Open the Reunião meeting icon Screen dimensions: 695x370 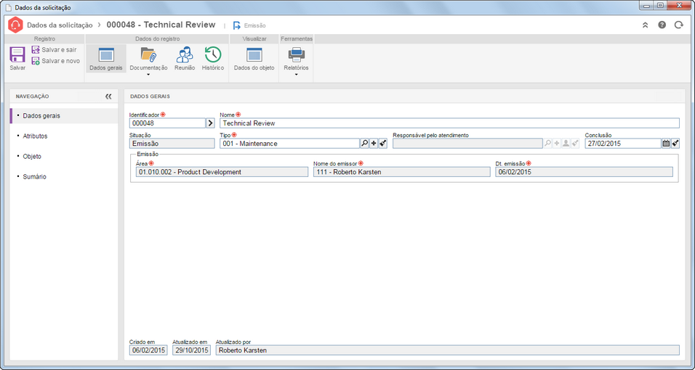[x=185, y=55]
